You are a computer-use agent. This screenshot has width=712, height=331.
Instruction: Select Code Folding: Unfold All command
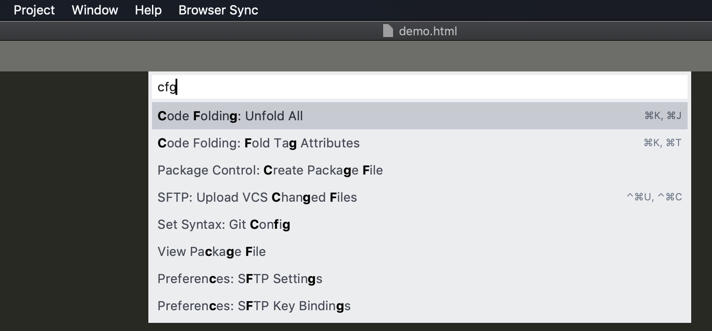pos(419,116)
